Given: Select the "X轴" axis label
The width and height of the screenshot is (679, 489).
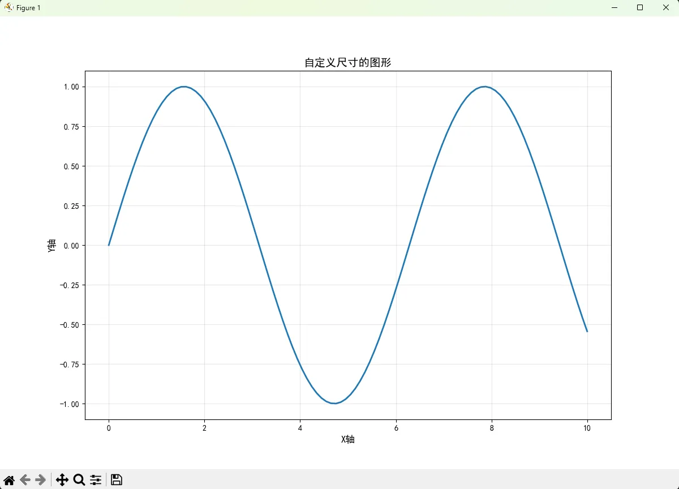Looking at the screenshot, I should 347,440.
